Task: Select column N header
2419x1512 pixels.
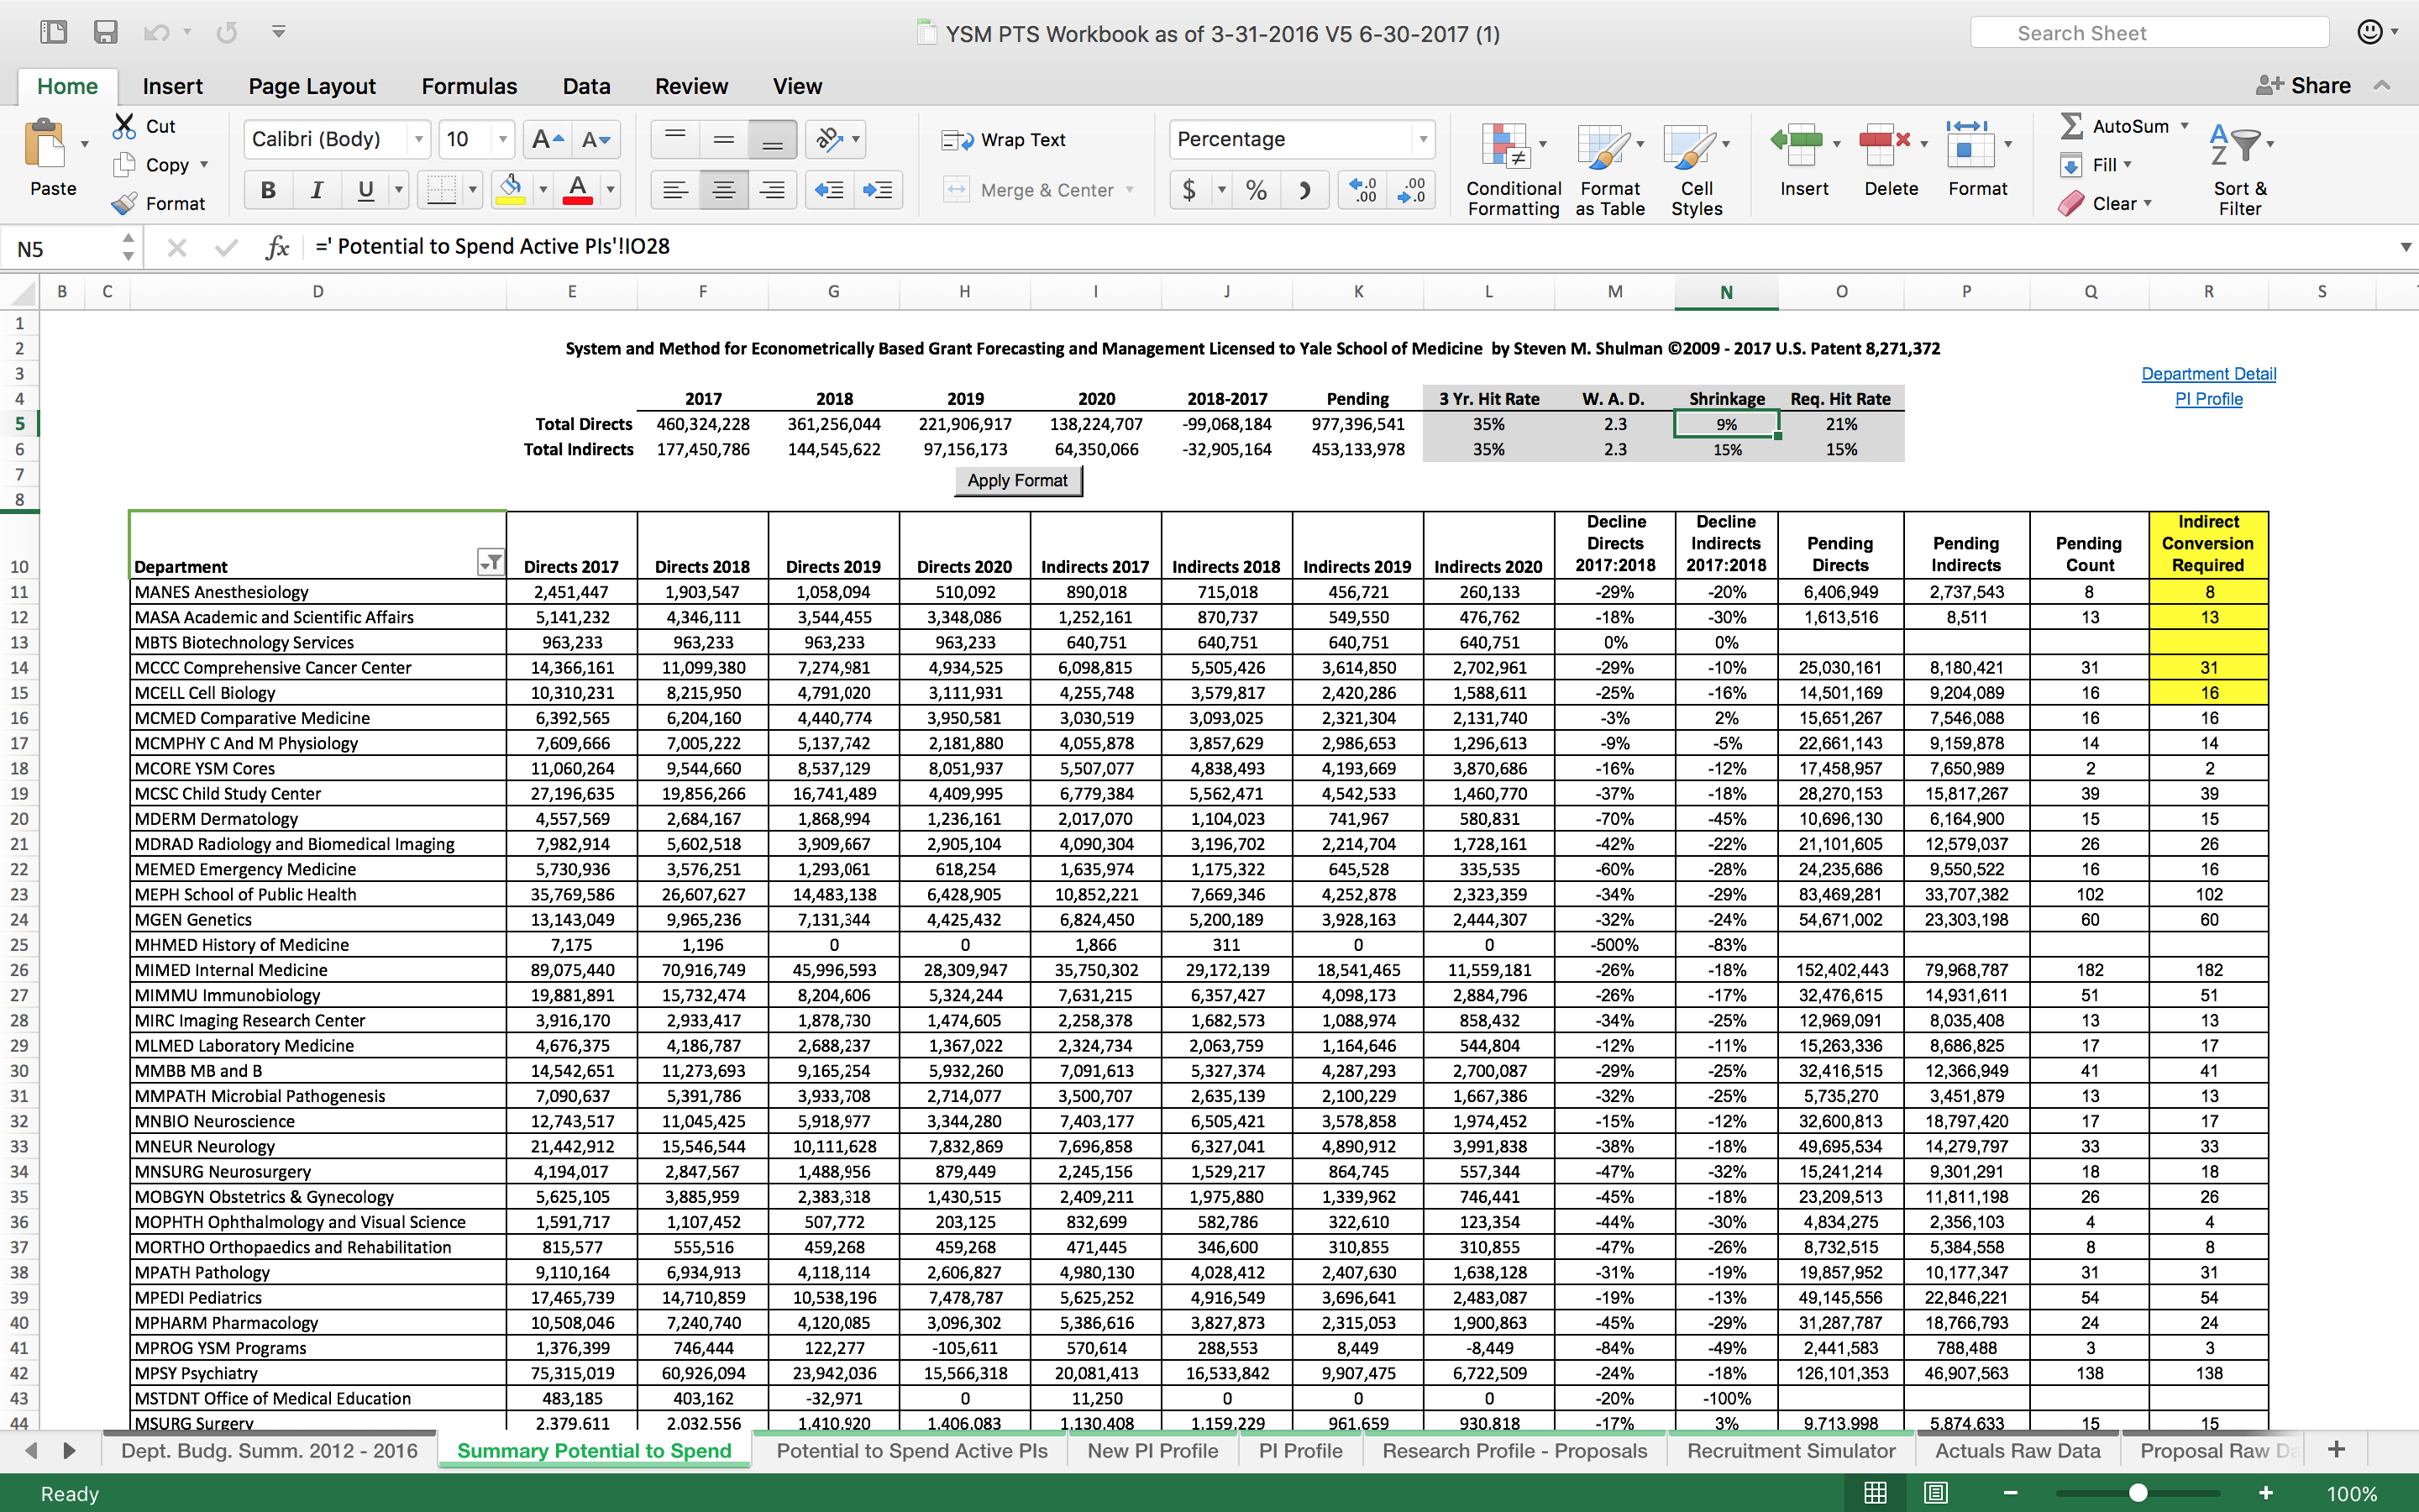Action: tap(1725, 292)
